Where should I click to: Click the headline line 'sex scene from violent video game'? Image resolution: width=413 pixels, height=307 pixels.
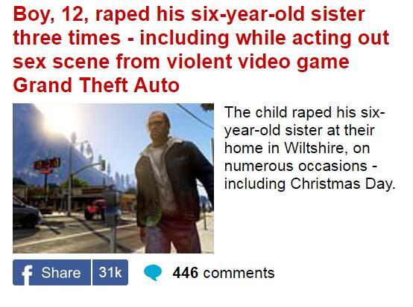[x=181, y=62]
